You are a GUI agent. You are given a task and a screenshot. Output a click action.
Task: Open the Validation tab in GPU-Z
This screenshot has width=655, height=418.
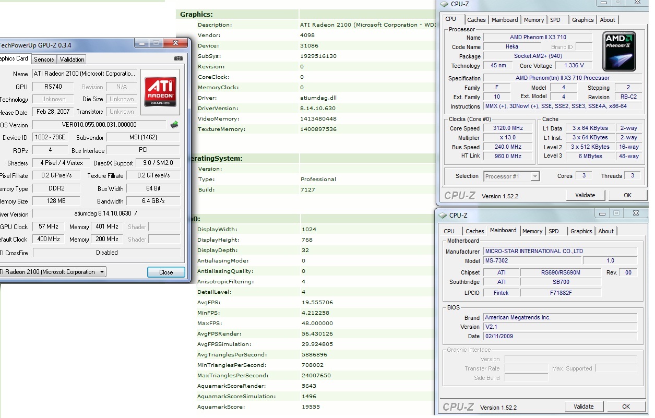click(x=72, y=59)
